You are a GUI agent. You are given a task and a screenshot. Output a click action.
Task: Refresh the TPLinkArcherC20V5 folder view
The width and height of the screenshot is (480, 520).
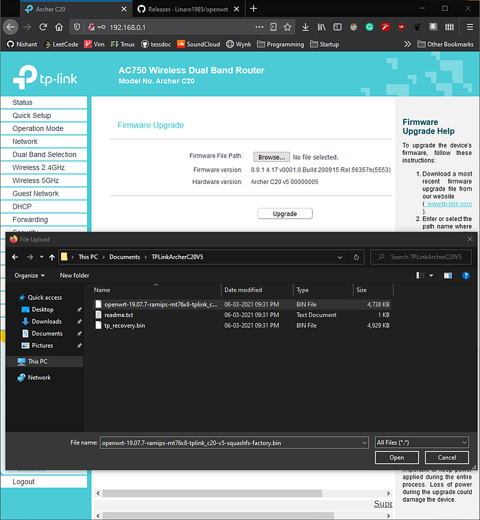pos(357,257)
